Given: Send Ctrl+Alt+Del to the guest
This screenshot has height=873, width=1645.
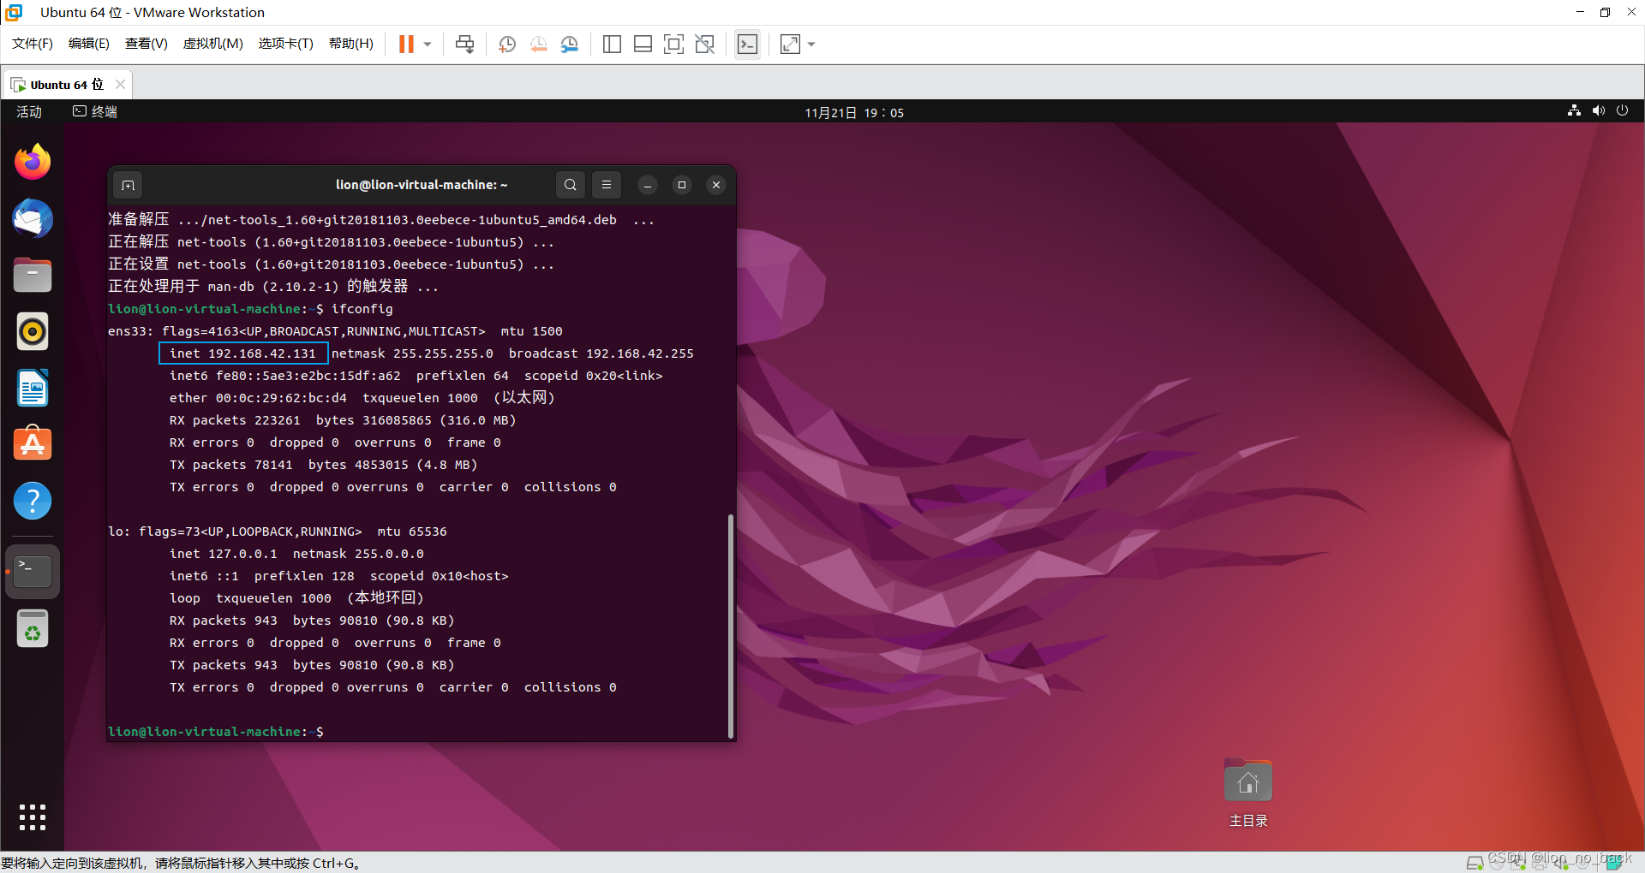Looking at the screenshot, I should [x=464, y=44].
